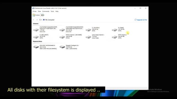Click My Computer in the address bar
177x99 pixels.
(50, 20)
